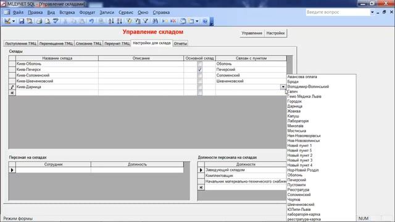Uncheck main warehouse checkbox for Киев-Печерск
Viewport: 395px width, 222px height.
[x=200, y=70]
